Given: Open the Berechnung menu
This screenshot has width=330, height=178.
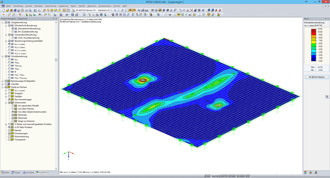Looking at the screenshot, I should pos(51,6).
